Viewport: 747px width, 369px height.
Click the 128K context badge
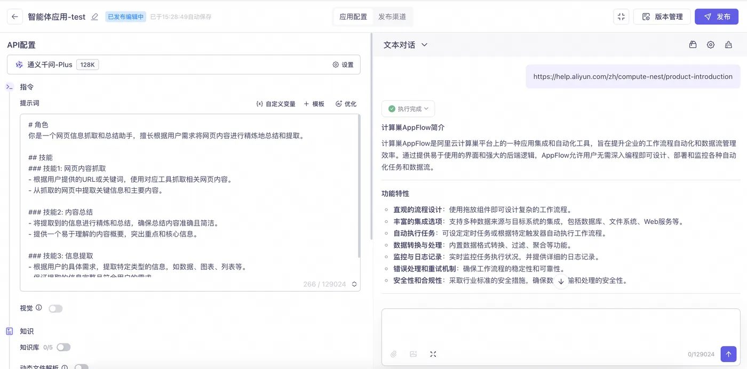pos(88,65)
